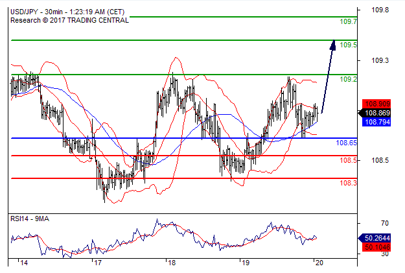Click the 'RSI14 - 9MA' indicator label
This screenshot has width=405, height=273.
coord(30,219)
